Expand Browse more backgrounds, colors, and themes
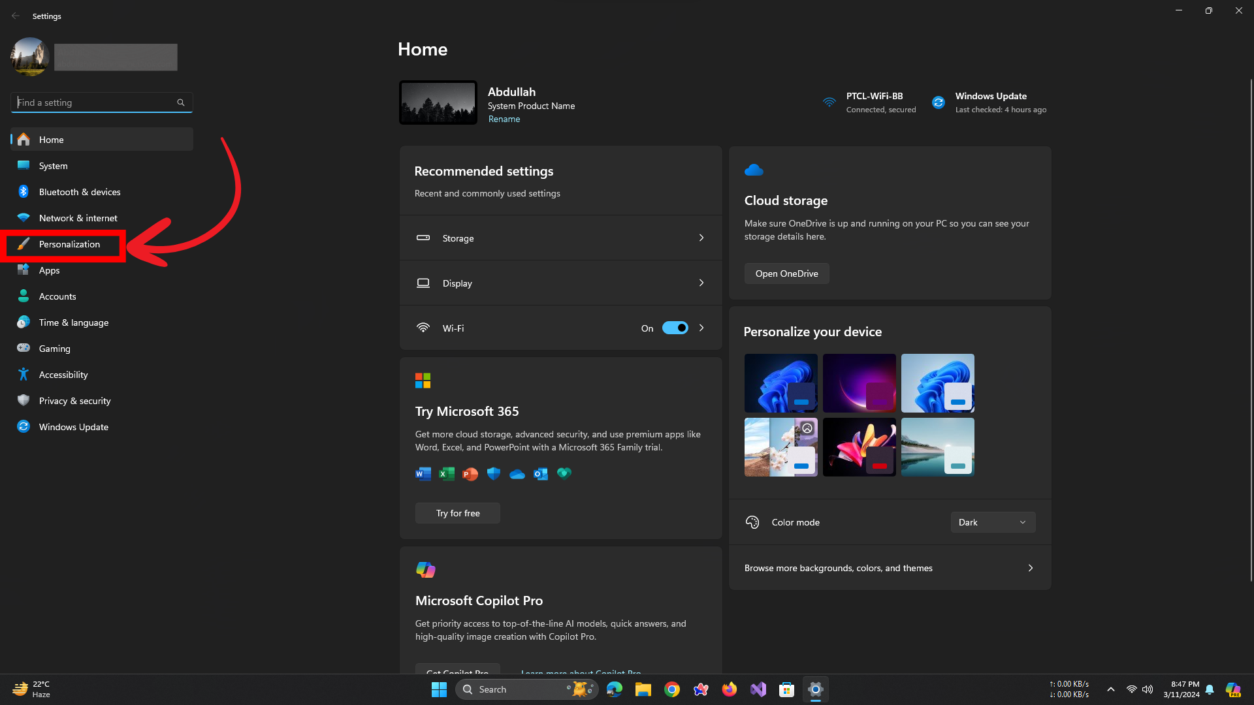1254x705 pixels. pos(1030,568)
